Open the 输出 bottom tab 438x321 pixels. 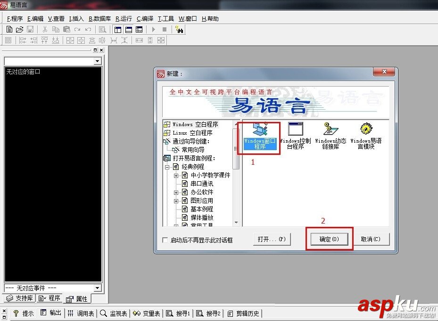(x=51, y=313)
